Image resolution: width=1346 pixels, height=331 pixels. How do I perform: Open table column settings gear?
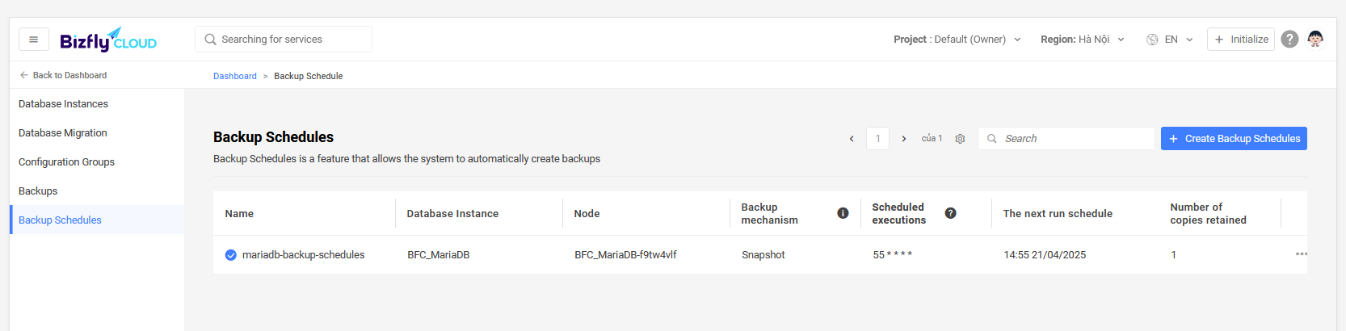point(960,139)
